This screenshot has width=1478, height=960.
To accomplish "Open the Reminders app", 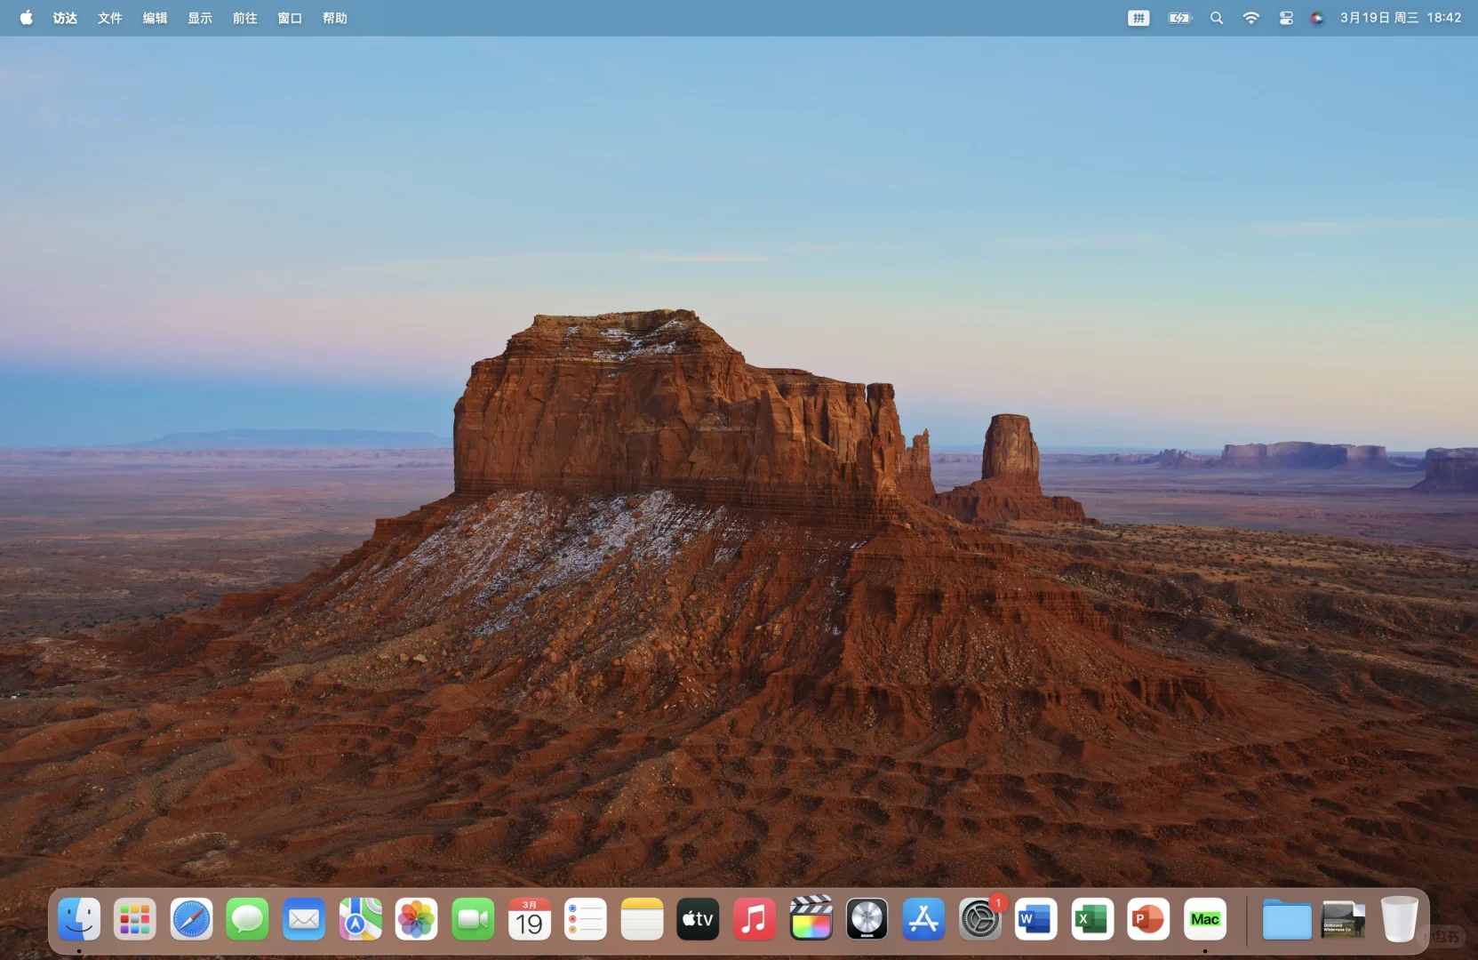I will (x=586, y=919).
